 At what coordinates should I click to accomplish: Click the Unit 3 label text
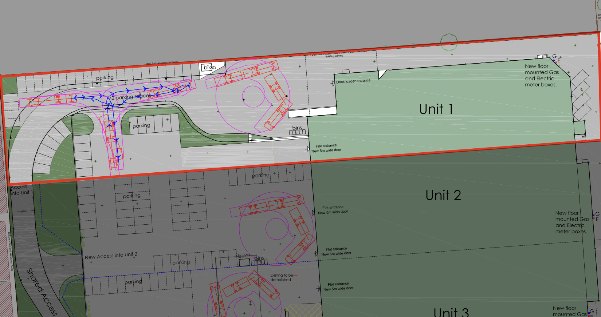451,312
